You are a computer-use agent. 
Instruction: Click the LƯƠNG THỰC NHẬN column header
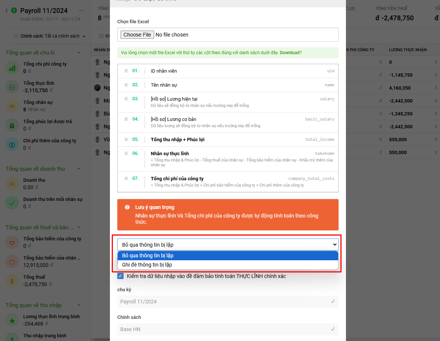408,50
